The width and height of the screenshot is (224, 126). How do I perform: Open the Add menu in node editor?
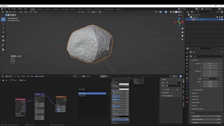click(28, 76)
